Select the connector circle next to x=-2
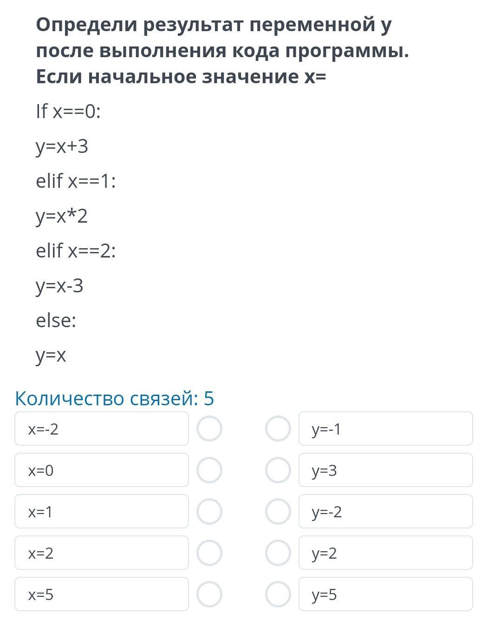The height and width of the screenshot is (627, 494). pyautogui.click(x=209, y=429)
